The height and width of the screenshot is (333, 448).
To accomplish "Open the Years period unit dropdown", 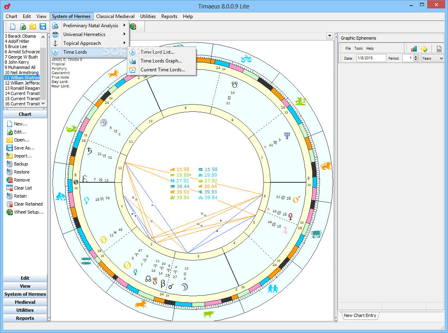I will click(441, 59).
